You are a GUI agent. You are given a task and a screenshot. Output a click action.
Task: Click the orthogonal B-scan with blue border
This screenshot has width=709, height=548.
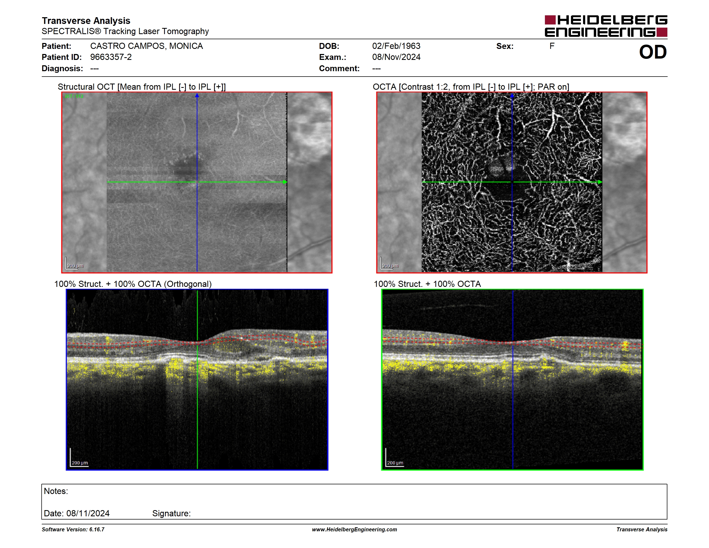click(197, 380)
